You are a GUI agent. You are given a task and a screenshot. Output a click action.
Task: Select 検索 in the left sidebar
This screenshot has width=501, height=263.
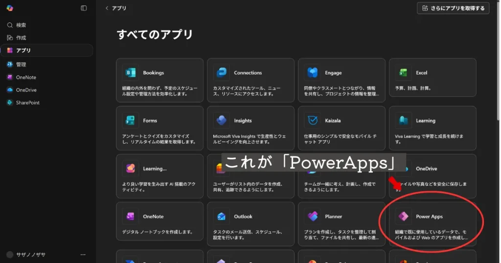[x=21, y=25]
